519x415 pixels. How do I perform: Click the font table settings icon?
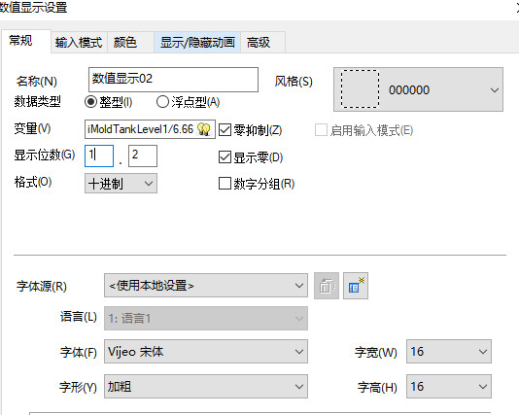click(x=356, y=286)
